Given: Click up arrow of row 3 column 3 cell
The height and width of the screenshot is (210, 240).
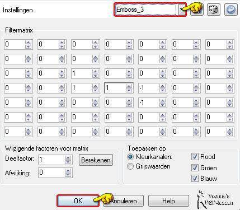Looking at the screenshot, I should [95, 71].
